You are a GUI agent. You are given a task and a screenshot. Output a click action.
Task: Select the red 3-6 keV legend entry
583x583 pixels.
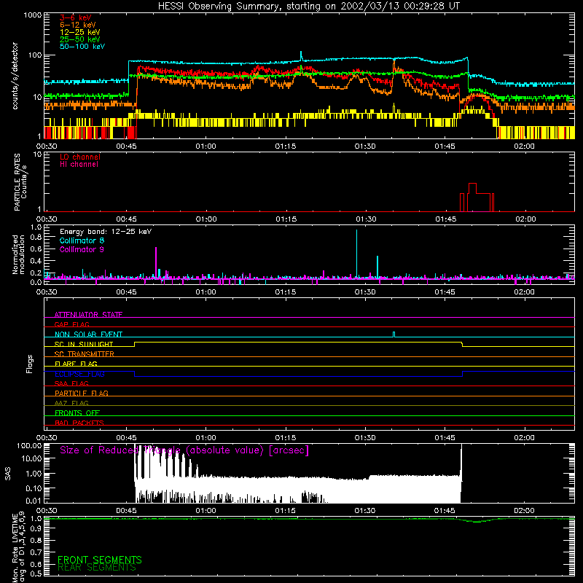75,17
